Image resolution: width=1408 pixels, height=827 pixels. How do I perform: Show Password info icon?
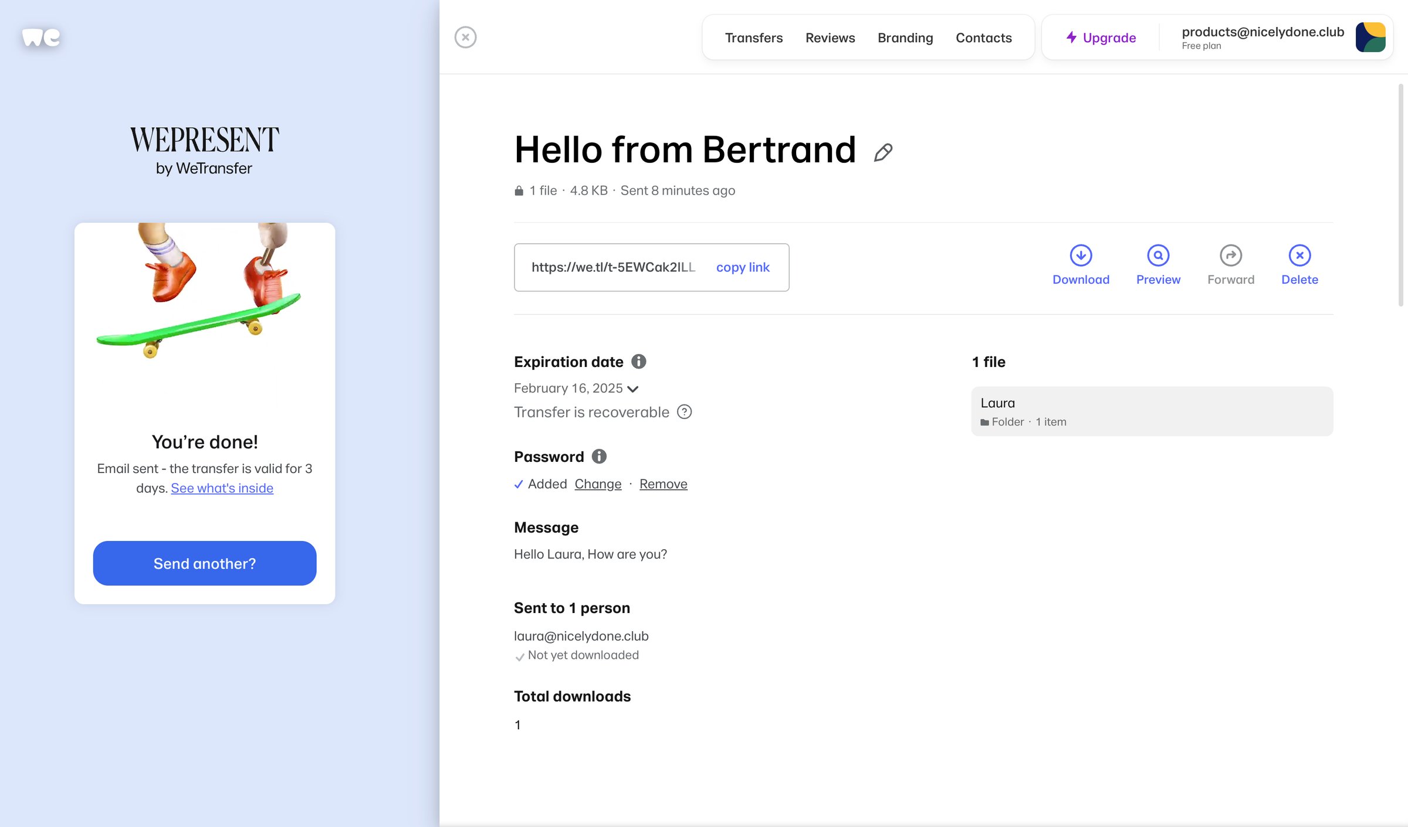click(599, 456)
